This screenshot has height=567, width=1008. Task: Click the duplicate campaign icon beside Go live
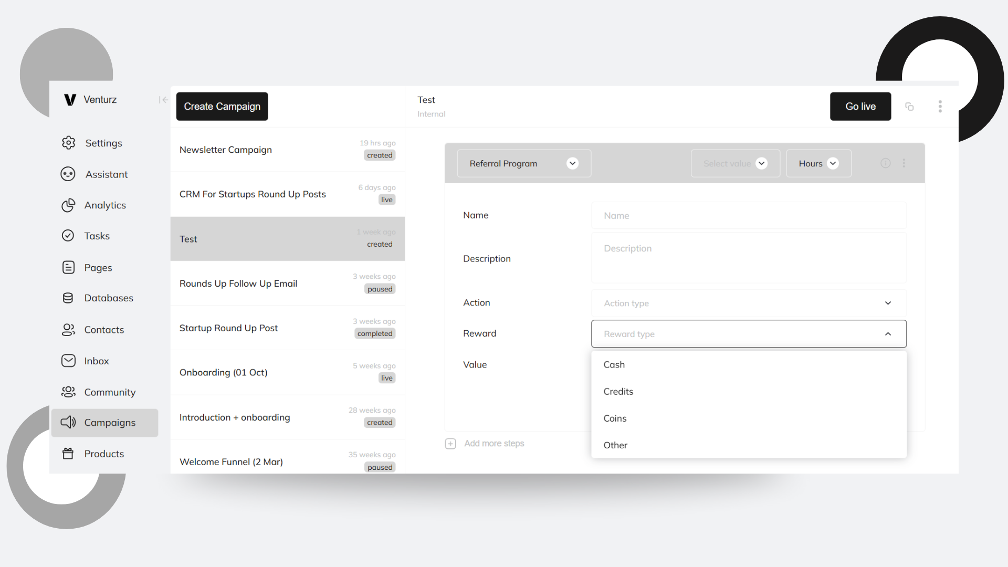(x=910, y=106)
